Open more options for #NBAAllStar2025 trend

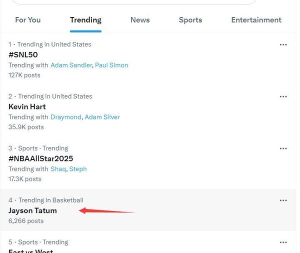point(283,148)
